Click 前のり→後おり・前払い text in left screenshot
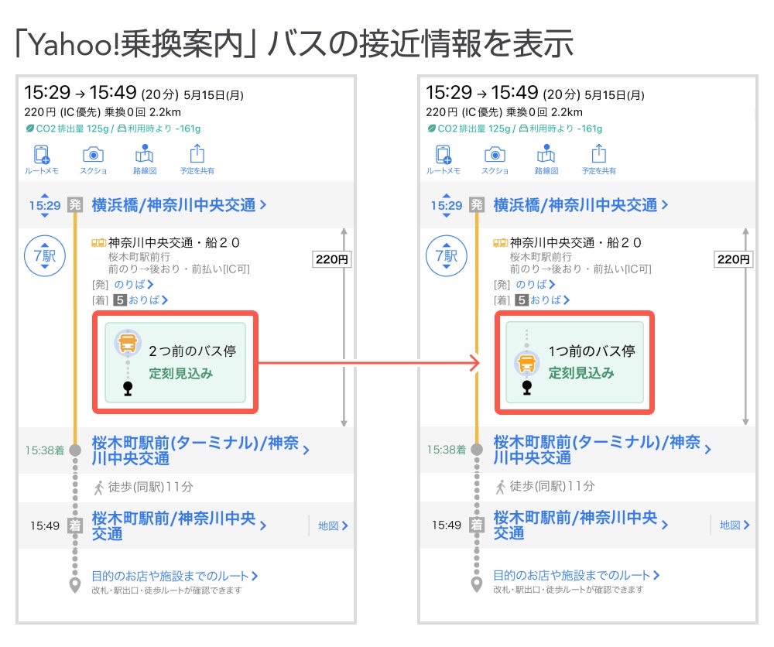 [x=180, y=269]
